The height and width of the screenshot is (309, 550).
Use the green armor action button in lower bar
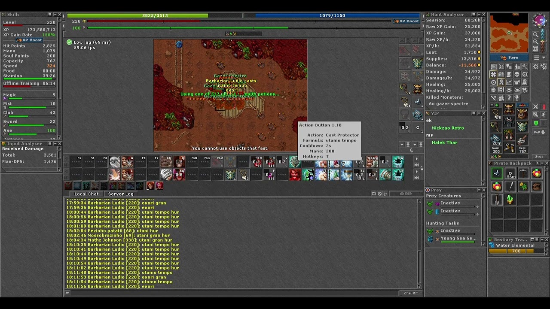click(x=230, y=175)
